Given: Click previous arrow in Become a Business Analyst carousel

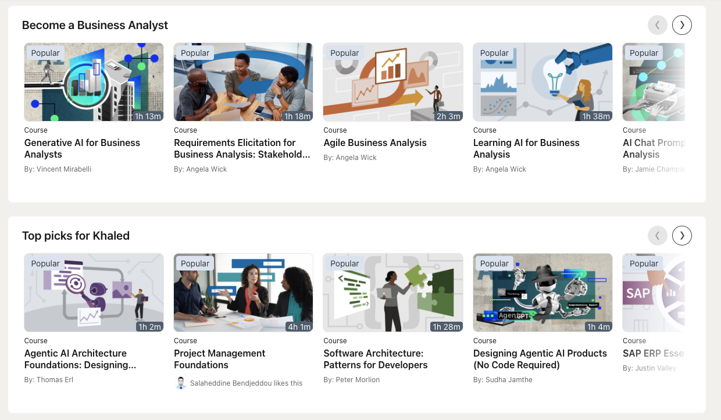Looking at the screenshot, I should [658, 25].
